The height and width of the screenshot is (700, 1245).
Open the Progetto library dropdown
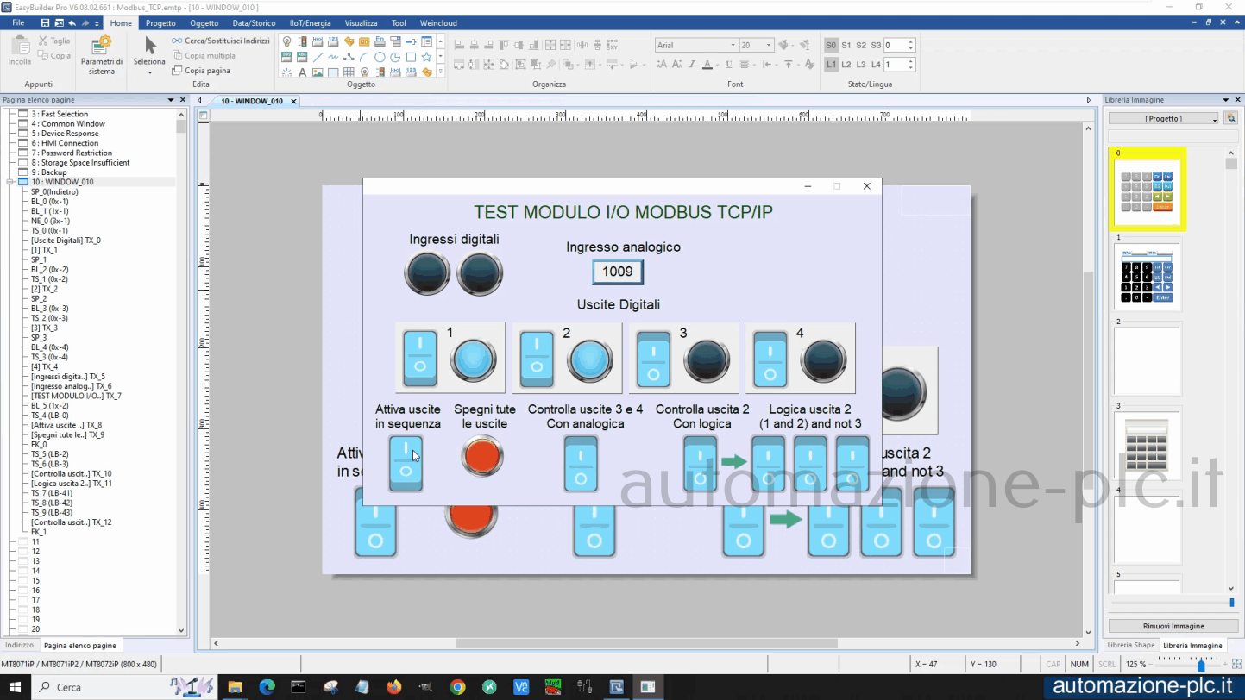(x=1163, y=118)
